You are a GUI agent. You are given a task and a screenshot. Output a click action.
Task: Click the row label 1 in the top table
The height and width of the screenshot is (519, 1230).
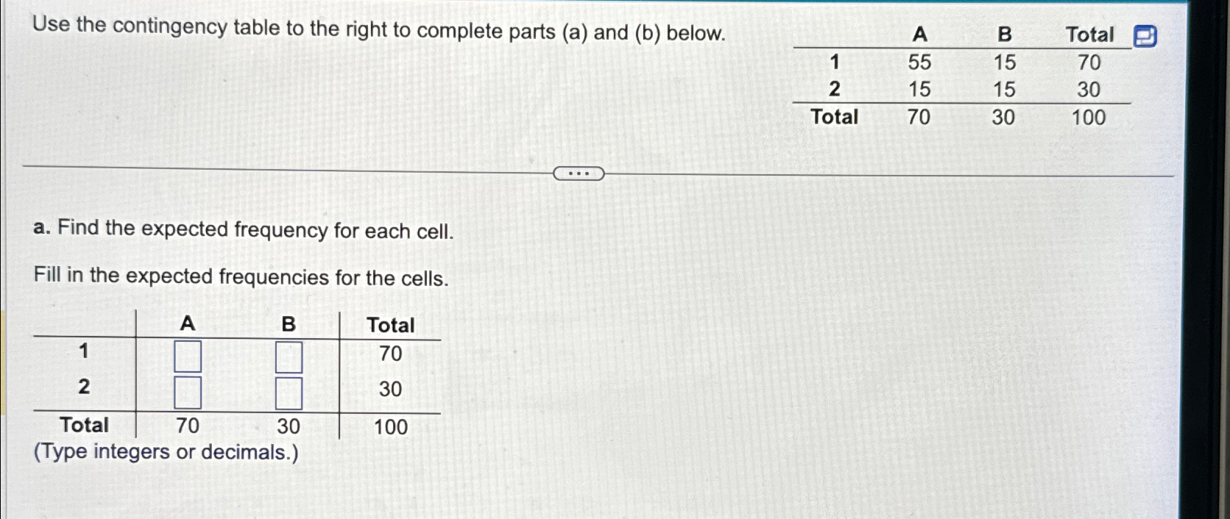(x=834, y=62)
